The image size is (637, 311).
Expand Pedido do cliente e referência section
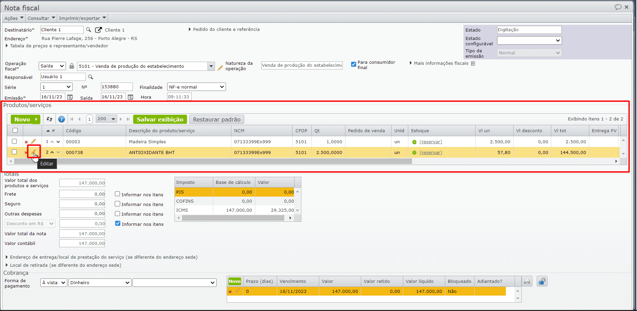(224, 30)
